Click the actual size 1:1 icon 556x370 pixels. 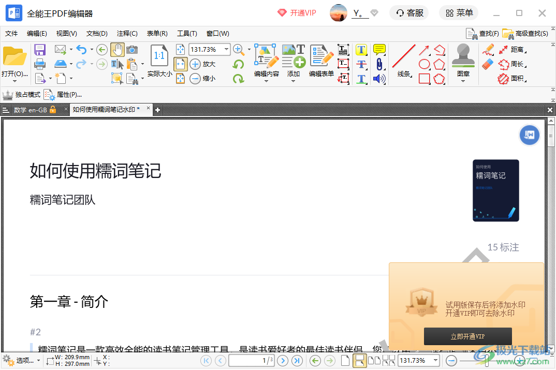(x=159, y=55)
